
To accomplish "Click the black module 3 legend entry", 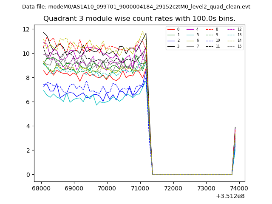I will [x=170, y=46].
